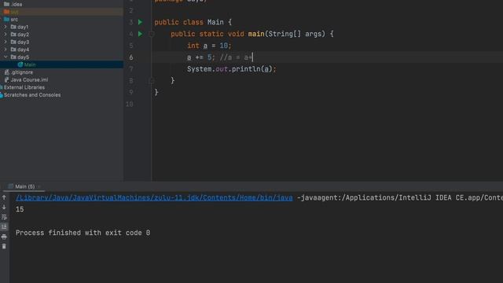Viewport: 503px width, 283px height.
Task: Expand the day3 folder
Action: coord(6,42)
